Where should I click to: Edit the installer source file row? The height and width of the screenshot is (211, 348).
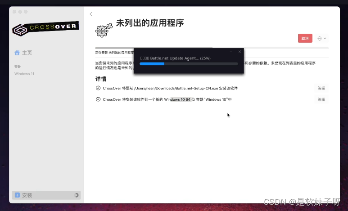pos(321,88)
